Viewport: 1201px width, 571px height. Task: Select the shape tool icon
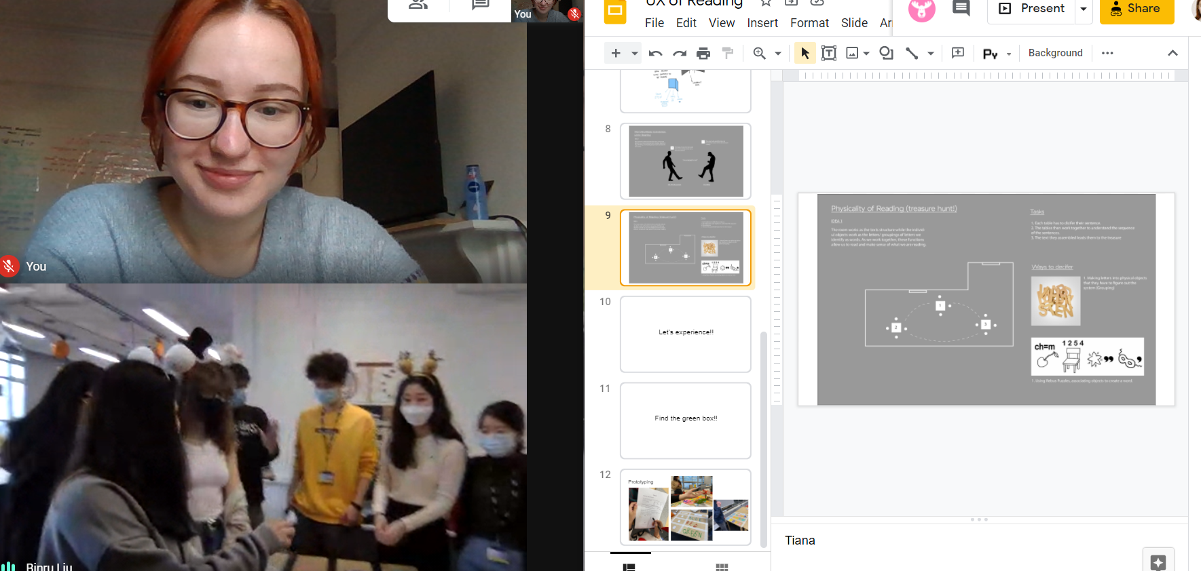[x=887, y=53]
